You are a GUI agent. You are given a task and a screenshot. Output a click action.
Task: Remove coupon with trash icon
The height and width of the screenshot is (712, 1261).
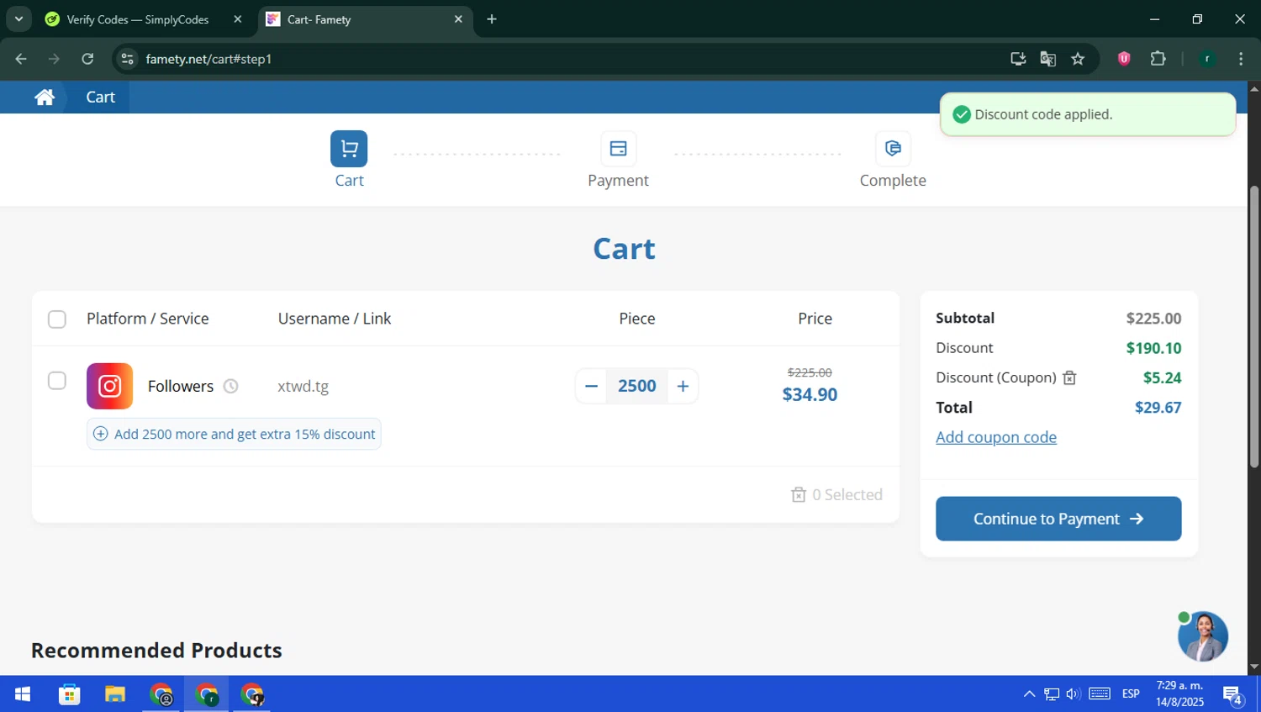pos(1069,378)
